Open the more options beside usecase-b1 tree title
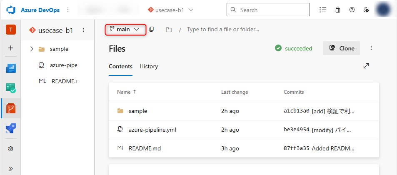 pyautogui.click(x=83, y=30)
